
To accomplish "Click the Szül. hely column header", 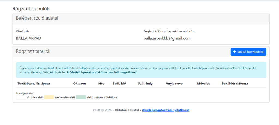I will pos(145,83).
